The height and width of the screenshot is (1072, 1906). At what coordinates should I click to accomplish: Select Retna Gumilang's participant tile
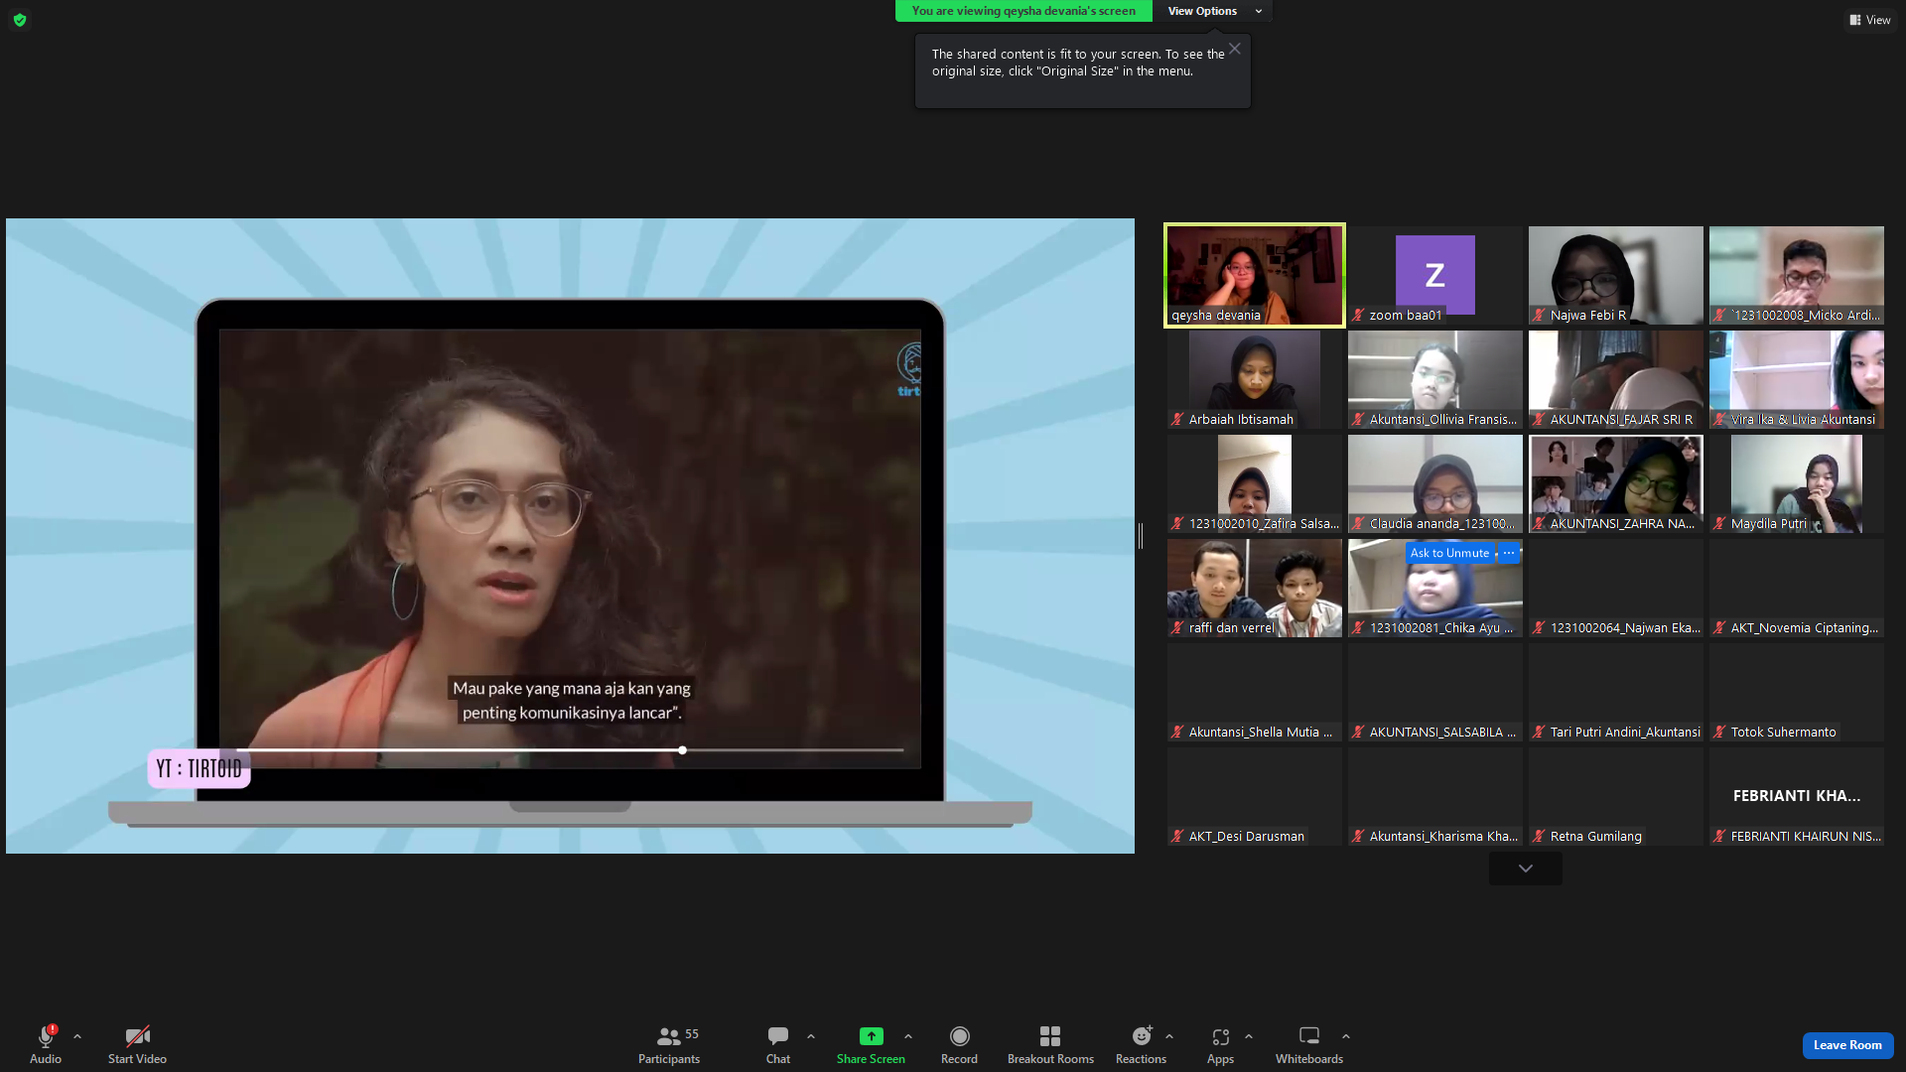tap(1616, 796)
